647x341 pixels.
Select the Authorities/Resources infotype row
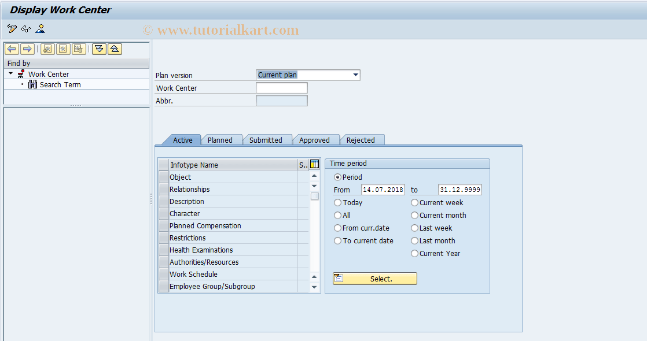click(233, 262)
